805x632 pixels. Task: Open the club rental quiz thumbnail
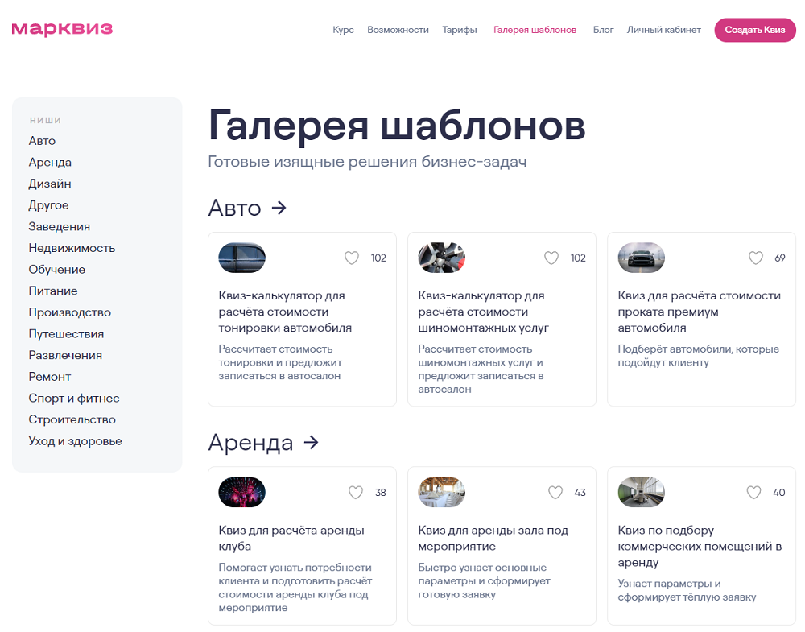(x=242, y=493)
